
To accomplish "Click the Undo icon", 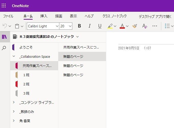I will [5, 26].
